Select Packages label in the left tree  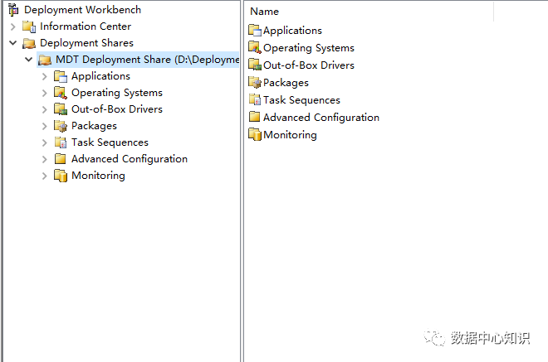coord(94,126)
